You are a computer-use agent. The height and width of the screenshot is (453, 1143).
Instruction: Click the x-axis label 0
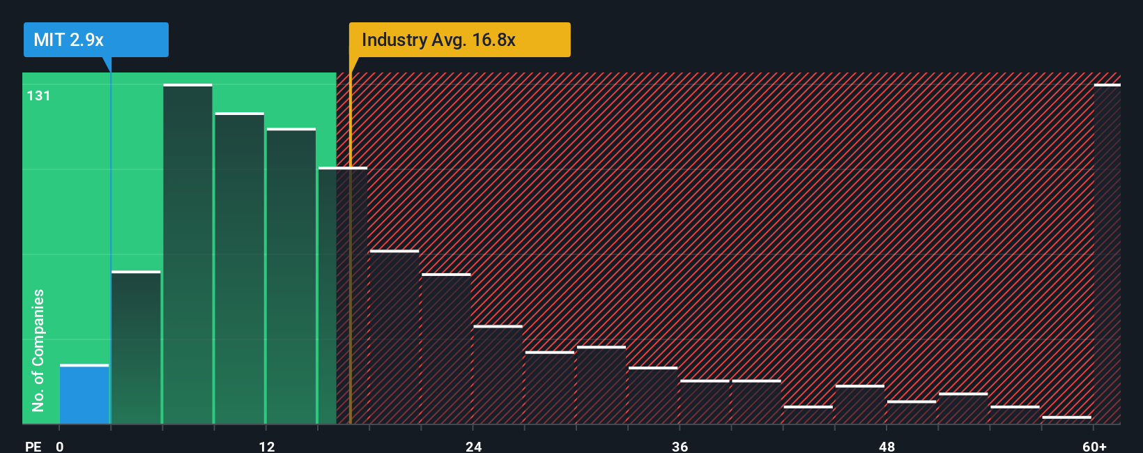[60, 446]
